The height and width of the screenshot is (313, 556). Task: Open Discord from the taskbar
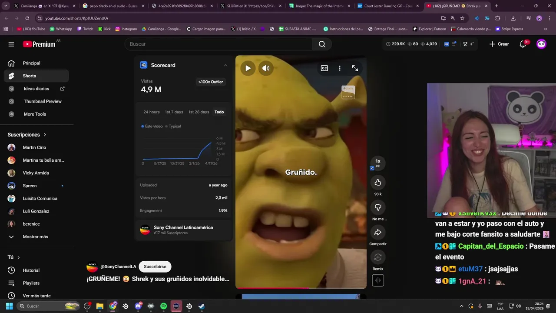tap(139, 306)
